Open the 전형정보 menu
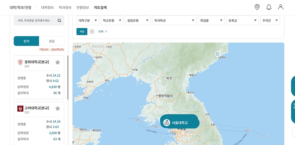Viewport: 295px width, 145px height. (83, 7)
